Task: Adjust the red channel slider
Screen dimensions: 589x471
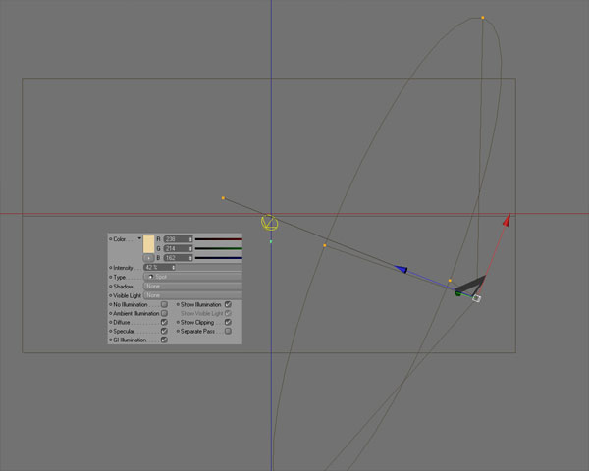Action: (x=219, y=239)
